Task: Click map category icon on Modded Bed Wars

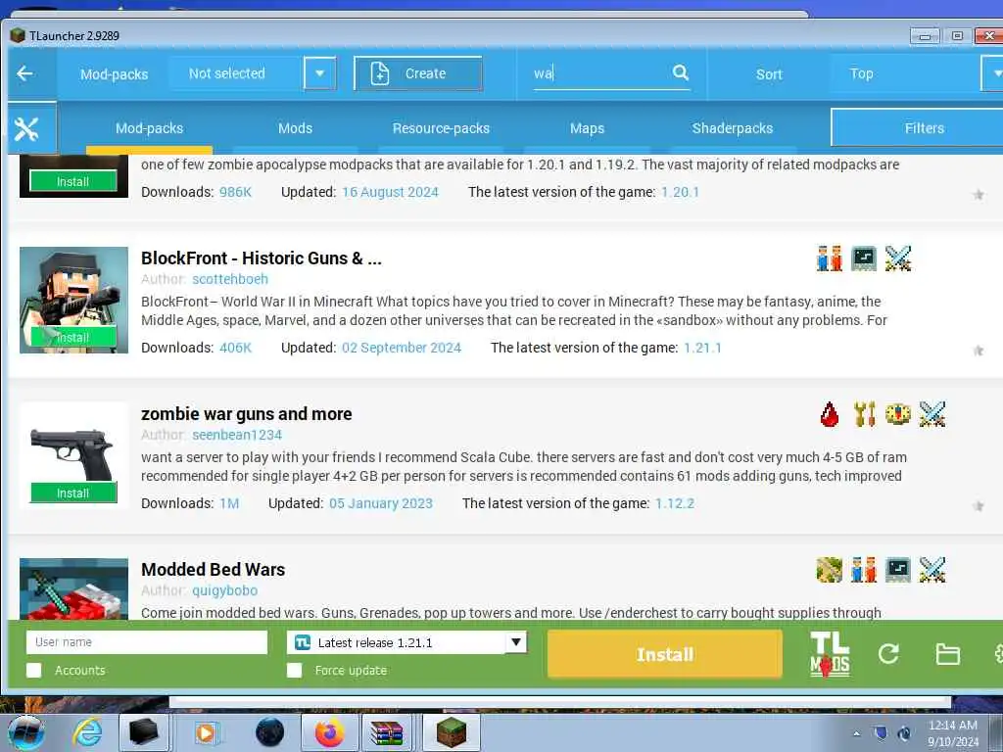Action: (x=830, y=570)
